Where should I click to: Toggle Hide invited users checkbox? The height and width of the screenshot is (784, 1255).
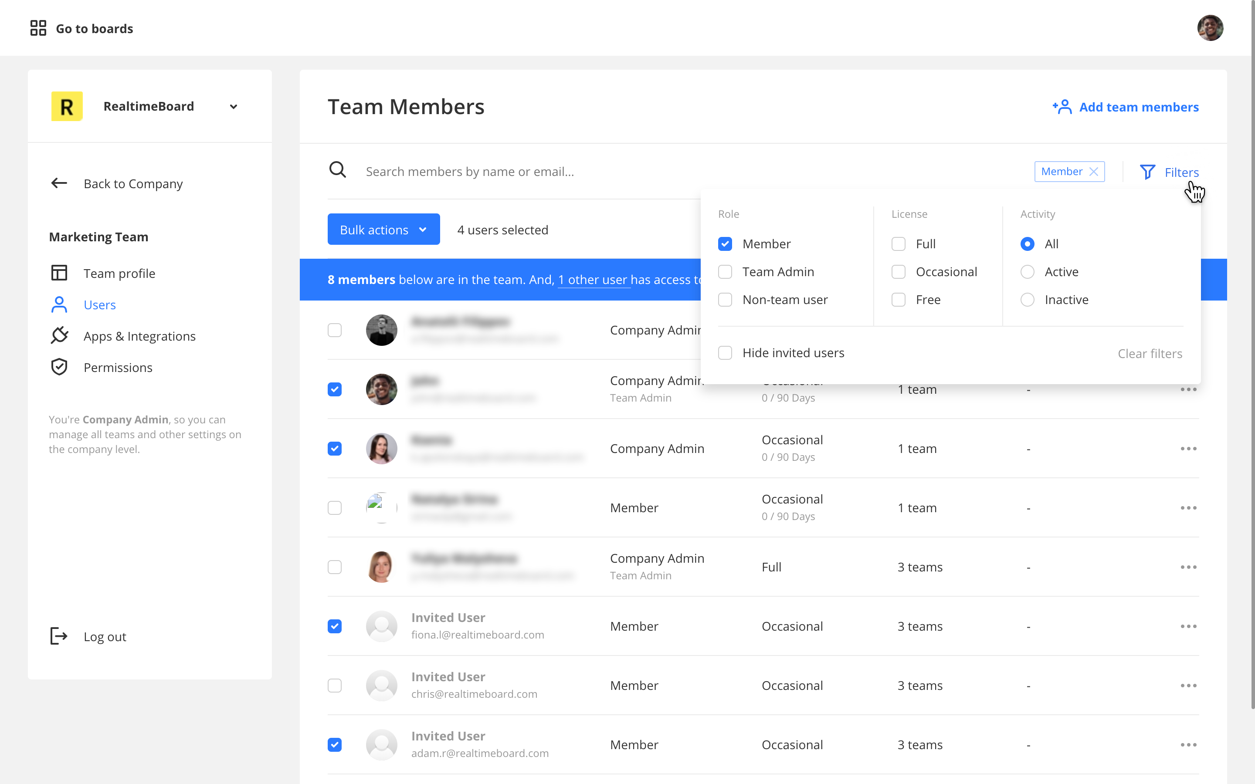tap(725, 353)
